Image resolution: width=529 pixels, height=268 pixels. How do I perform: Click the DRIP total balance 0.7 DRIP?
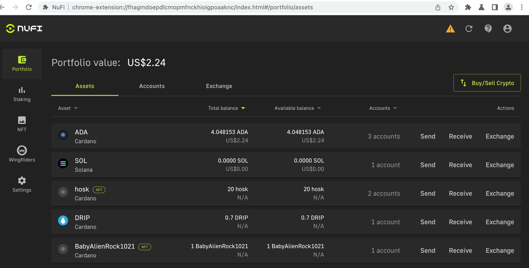tap(236, 218)
